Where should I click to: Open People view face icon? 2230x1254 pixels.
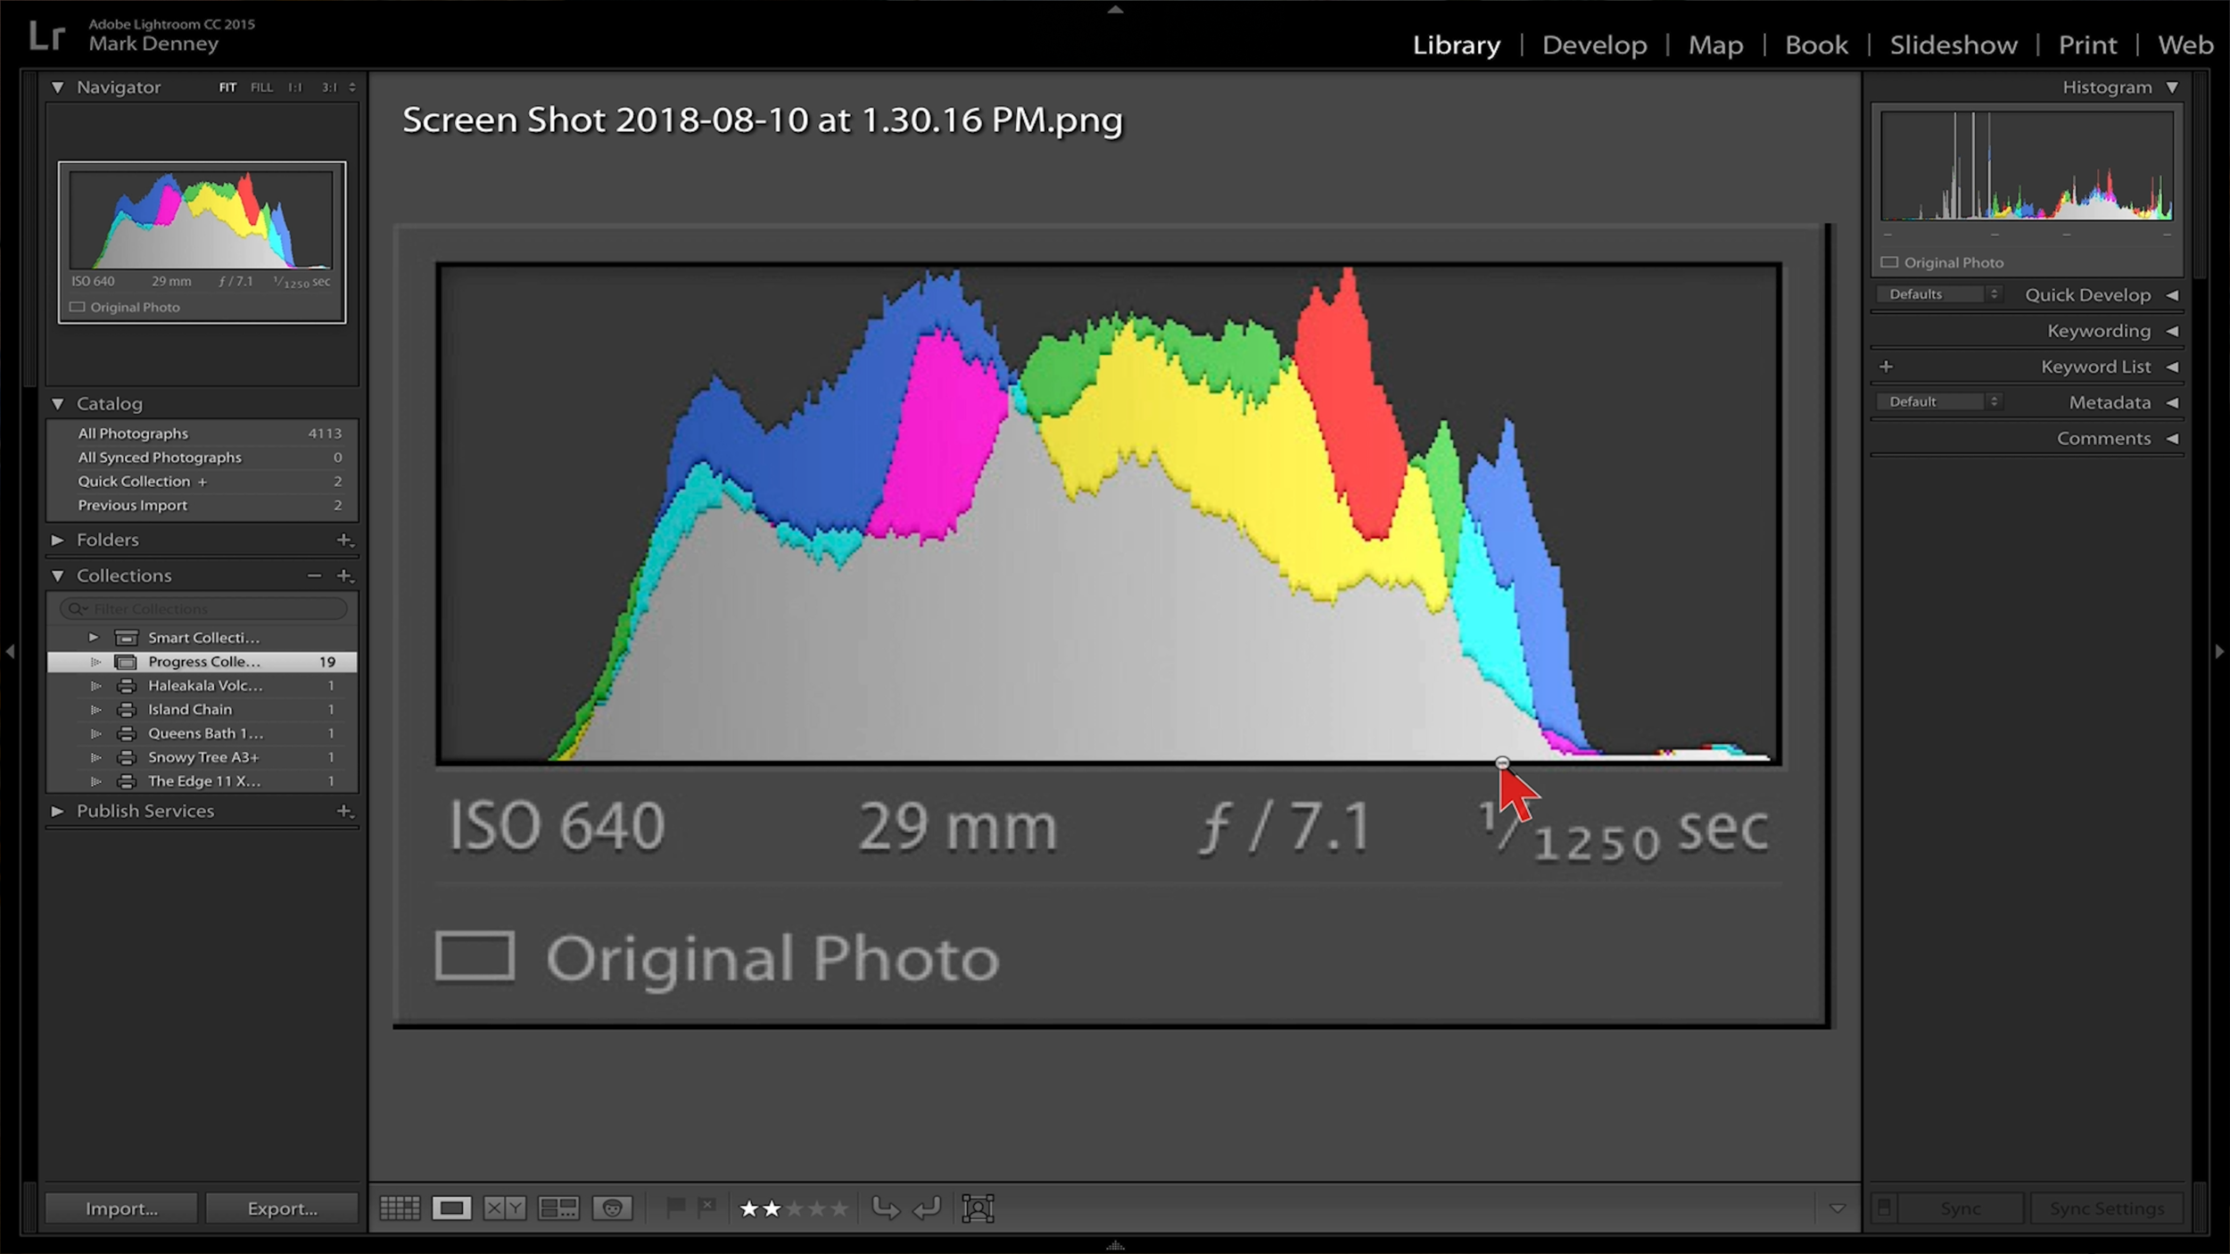tap(612, 1209)
